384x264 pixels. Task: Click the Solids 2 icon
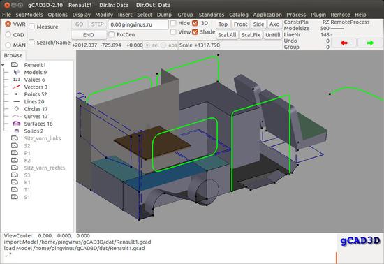[x=17, y=131]
